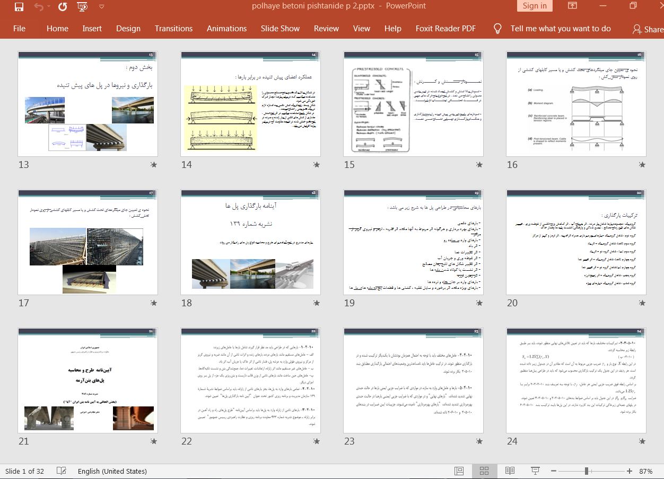
Task: Open Ribbon Display Options in title bar
Action: (573, 6)
